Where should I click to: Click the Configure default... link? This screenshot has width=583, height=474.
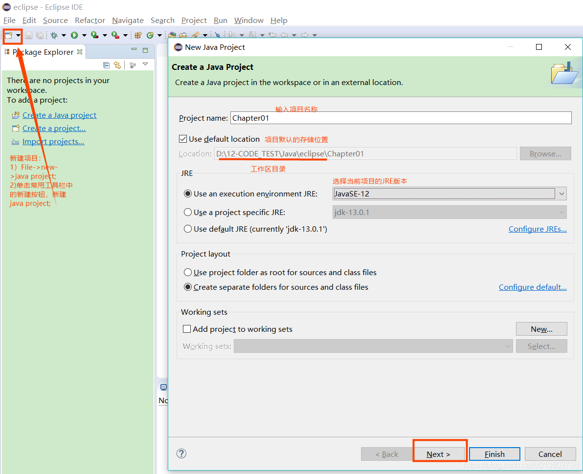(533, 287)
